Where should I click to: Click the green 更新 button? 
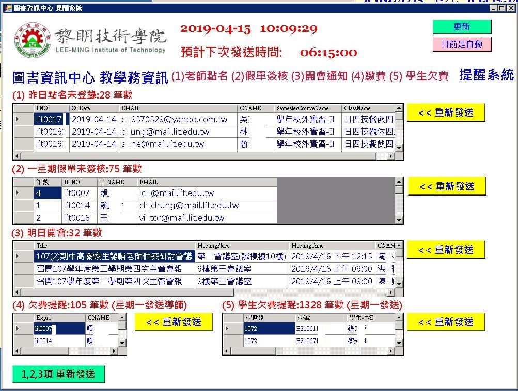click(461, 27)
